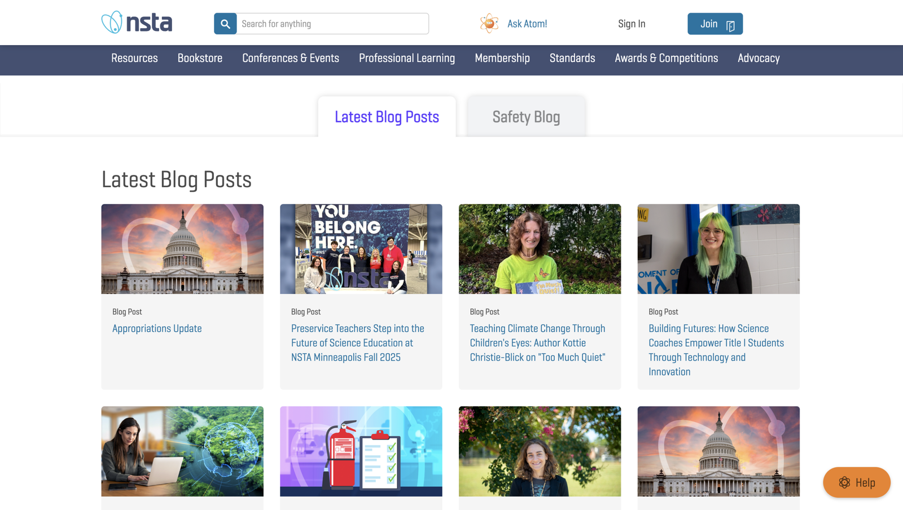Open the Sign In link

click(x=631, y=24)
